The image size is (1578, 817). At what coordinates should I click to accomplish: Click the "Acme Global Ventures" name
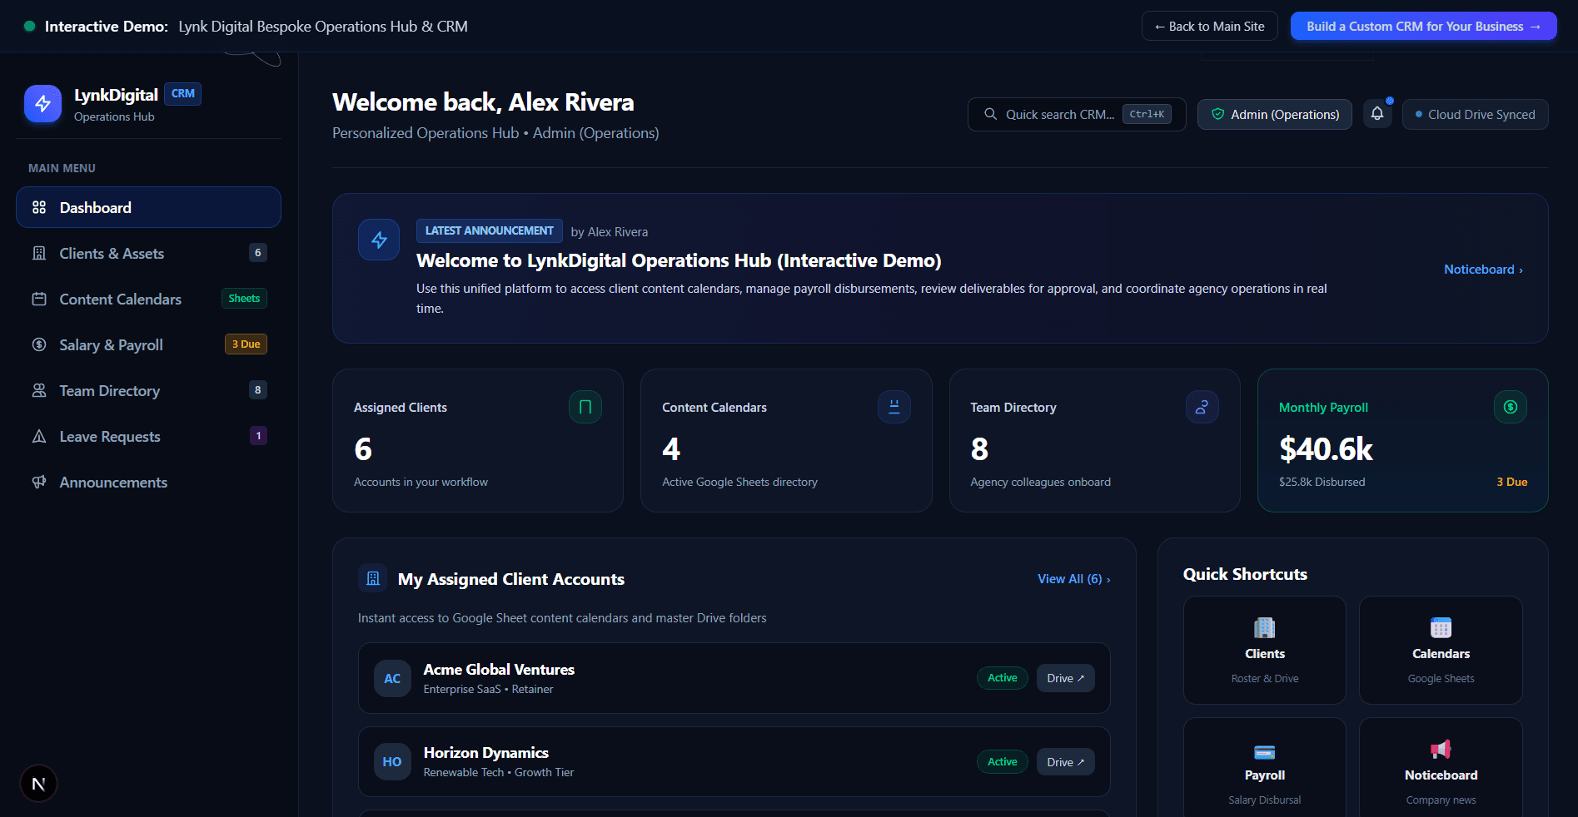tap(499, 670)
